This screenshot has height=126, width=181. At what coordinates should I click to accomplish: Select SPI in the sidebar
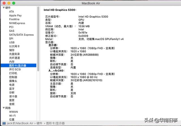11,39
